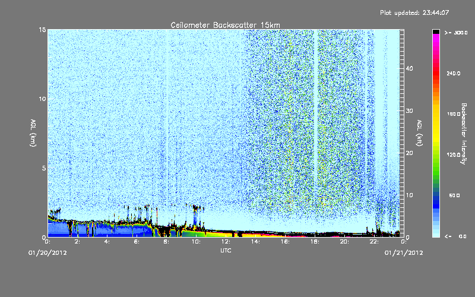475x297 pixels.
Task: Click the right AGL (kft) axis label
Action: [x=419, y=133]
